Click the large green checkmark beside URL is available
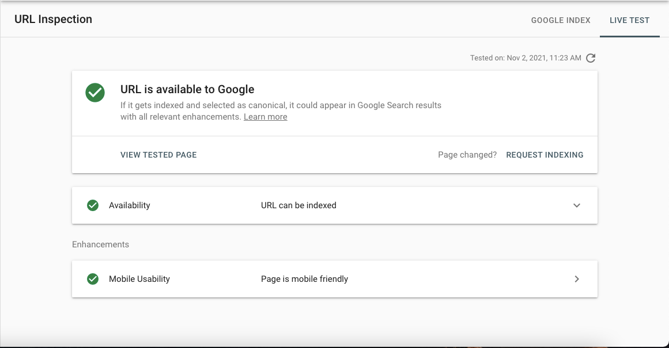 [95, 93]
